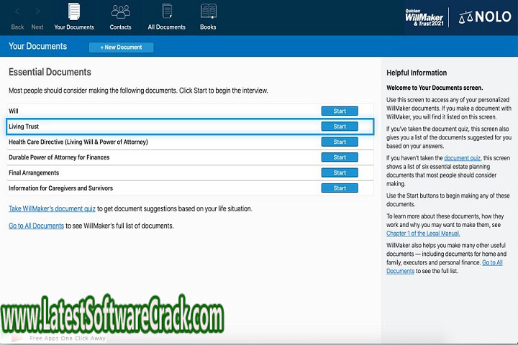Start the Final Arrangements document
This screenshot has height=345, width=518.
click(x=340, y=172)
